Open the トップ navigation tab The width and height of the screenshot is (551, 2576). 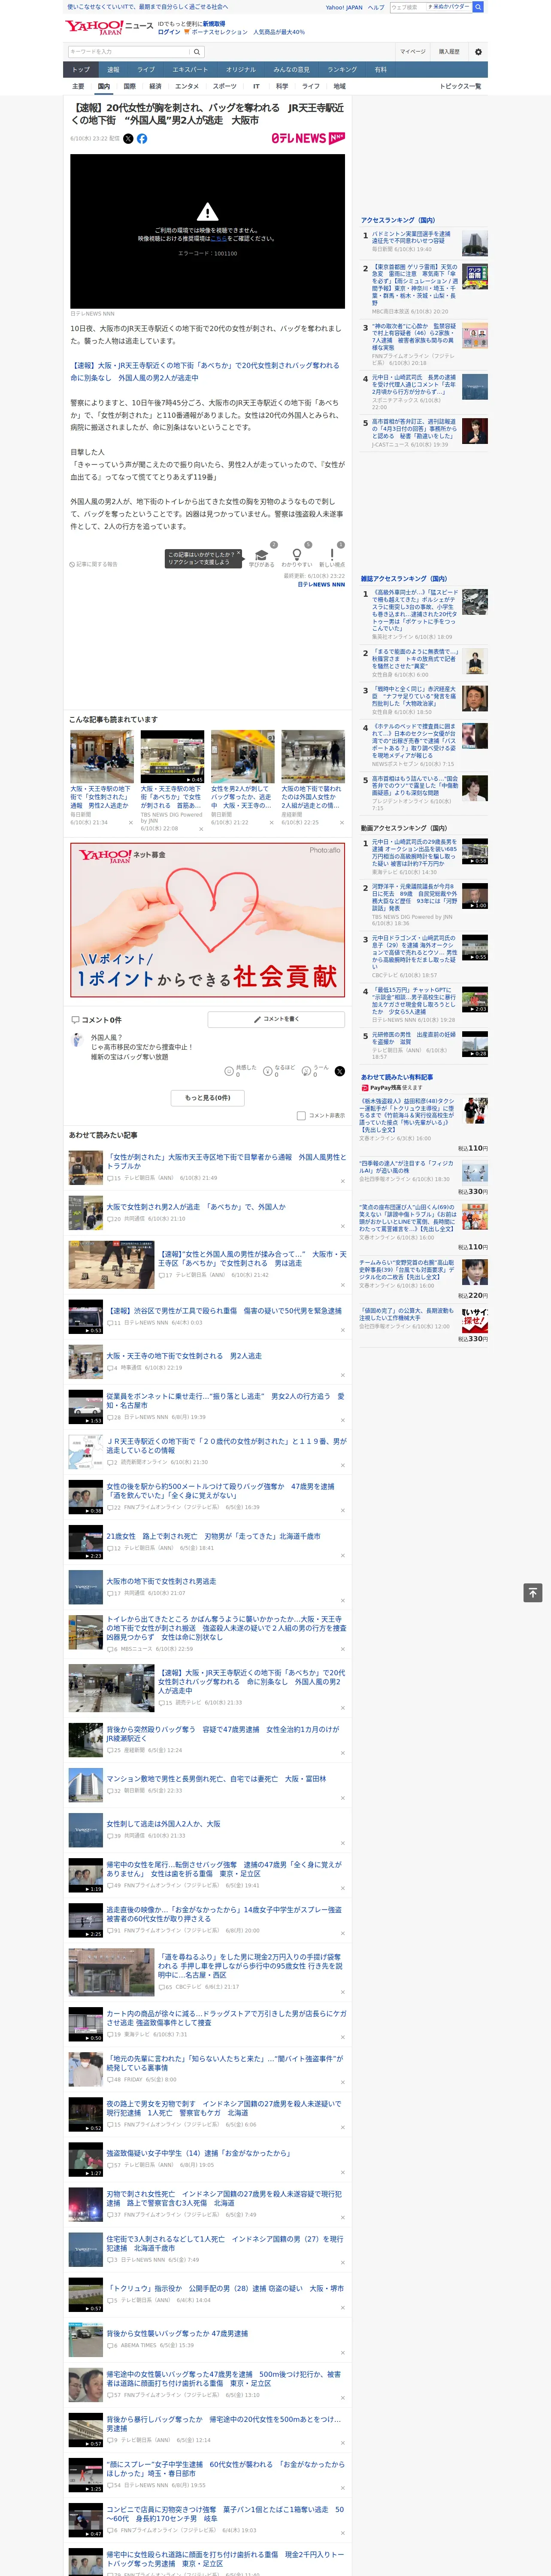(81, 70)
